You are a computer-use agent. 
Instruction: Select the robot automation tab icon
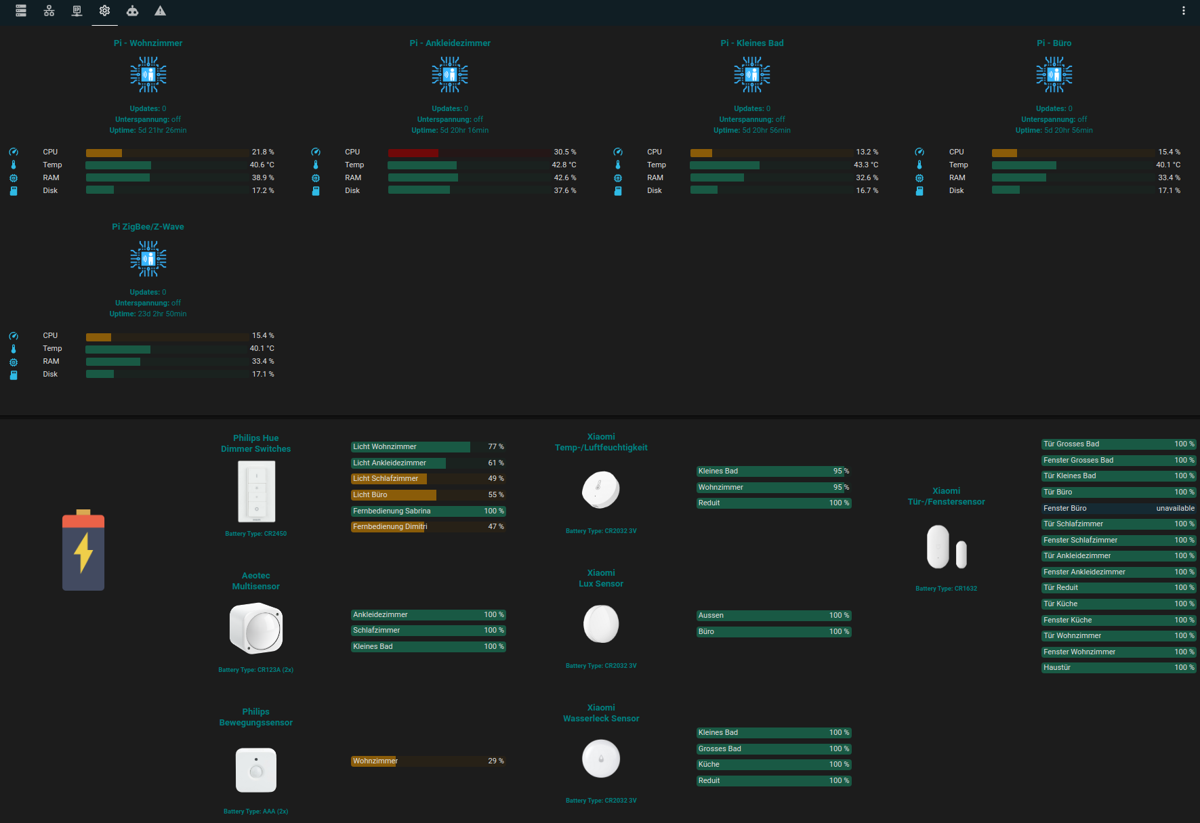(x=132, y=11)
